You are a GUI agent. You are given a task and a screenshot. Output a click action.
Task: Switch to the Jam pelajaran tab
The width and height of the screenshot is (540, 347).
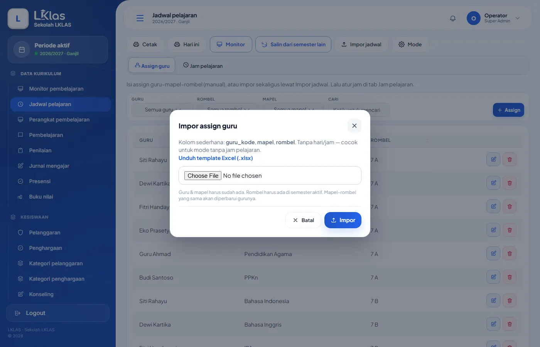pos(203,66)
